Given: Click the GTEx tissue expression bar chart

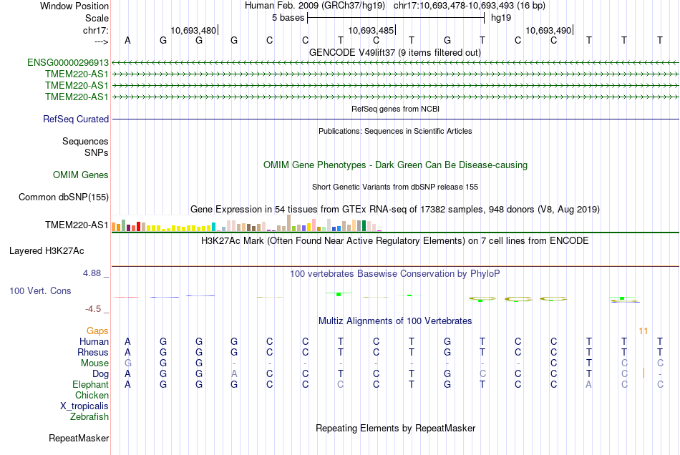Looking at the screenshot, I should (246, 224).
